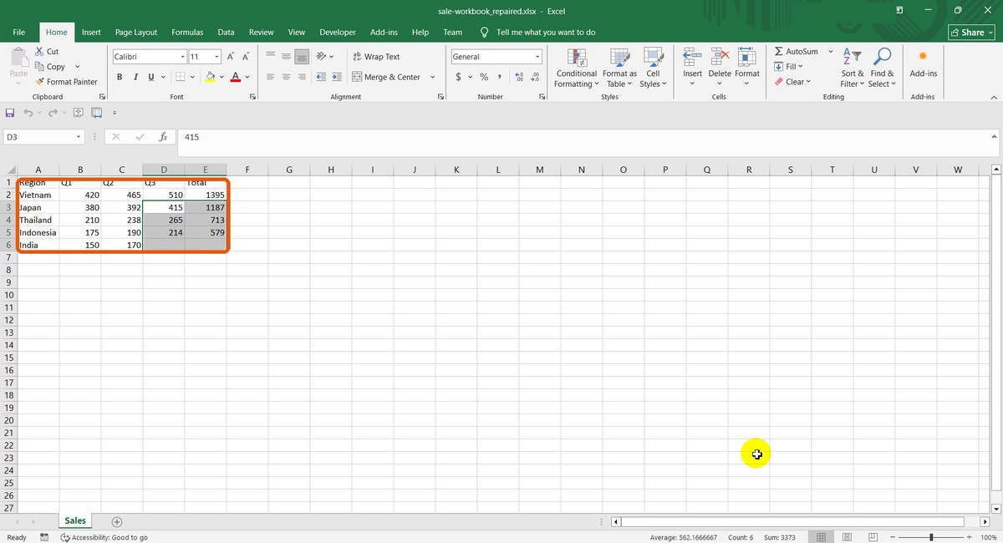The image size is (1003, 543).
Task: Apply the Borders button
Action: pos(181,77)
